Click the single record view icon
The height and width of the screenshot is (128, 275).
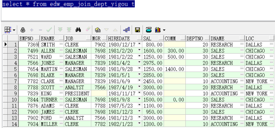coord(98,30)
